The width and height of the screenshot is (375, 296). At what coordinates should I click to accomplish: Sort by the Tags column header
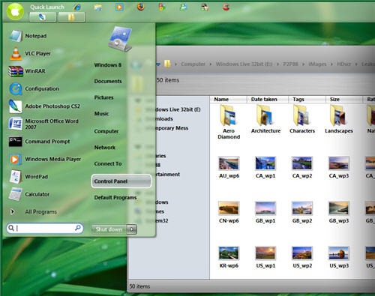point(307,99)
